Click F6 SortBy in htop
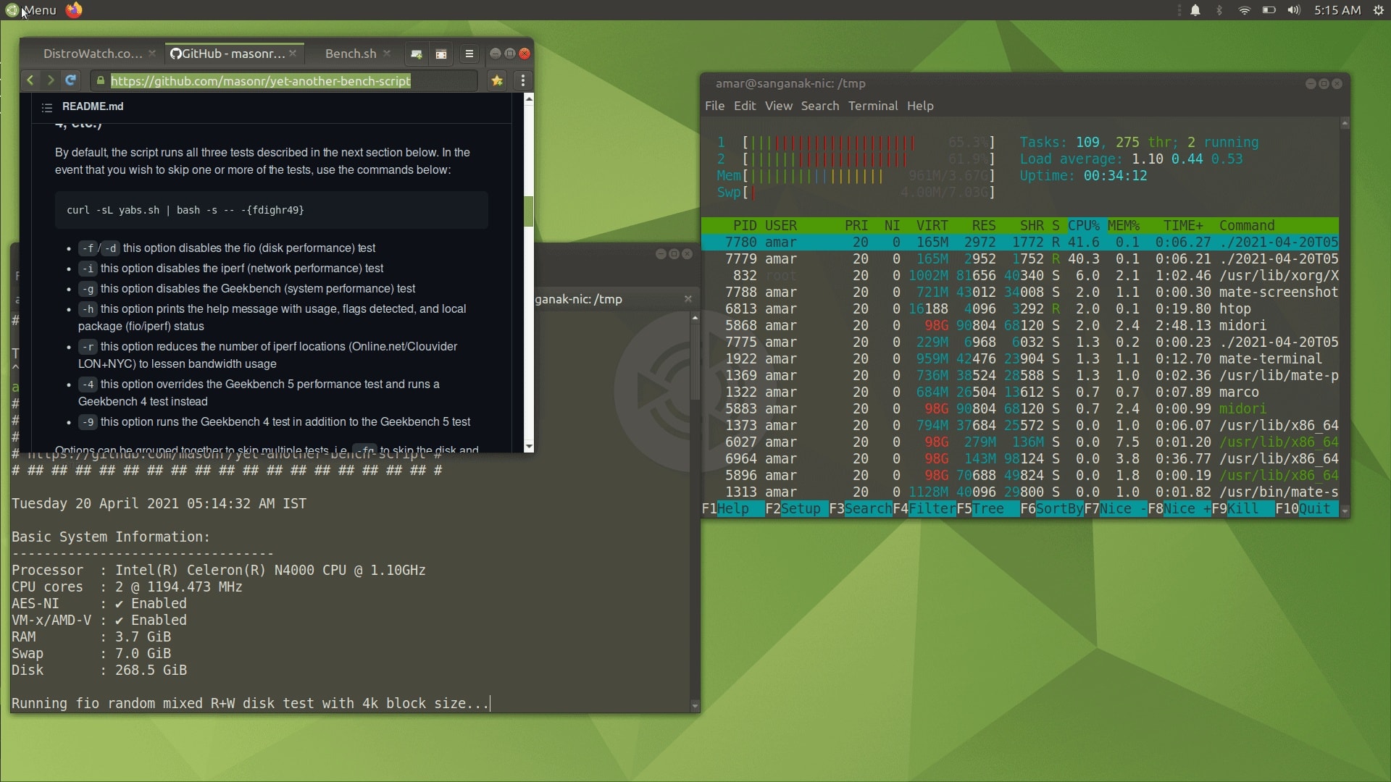Viewport: 1391px width, 782px height. (x=1052, y=509)
